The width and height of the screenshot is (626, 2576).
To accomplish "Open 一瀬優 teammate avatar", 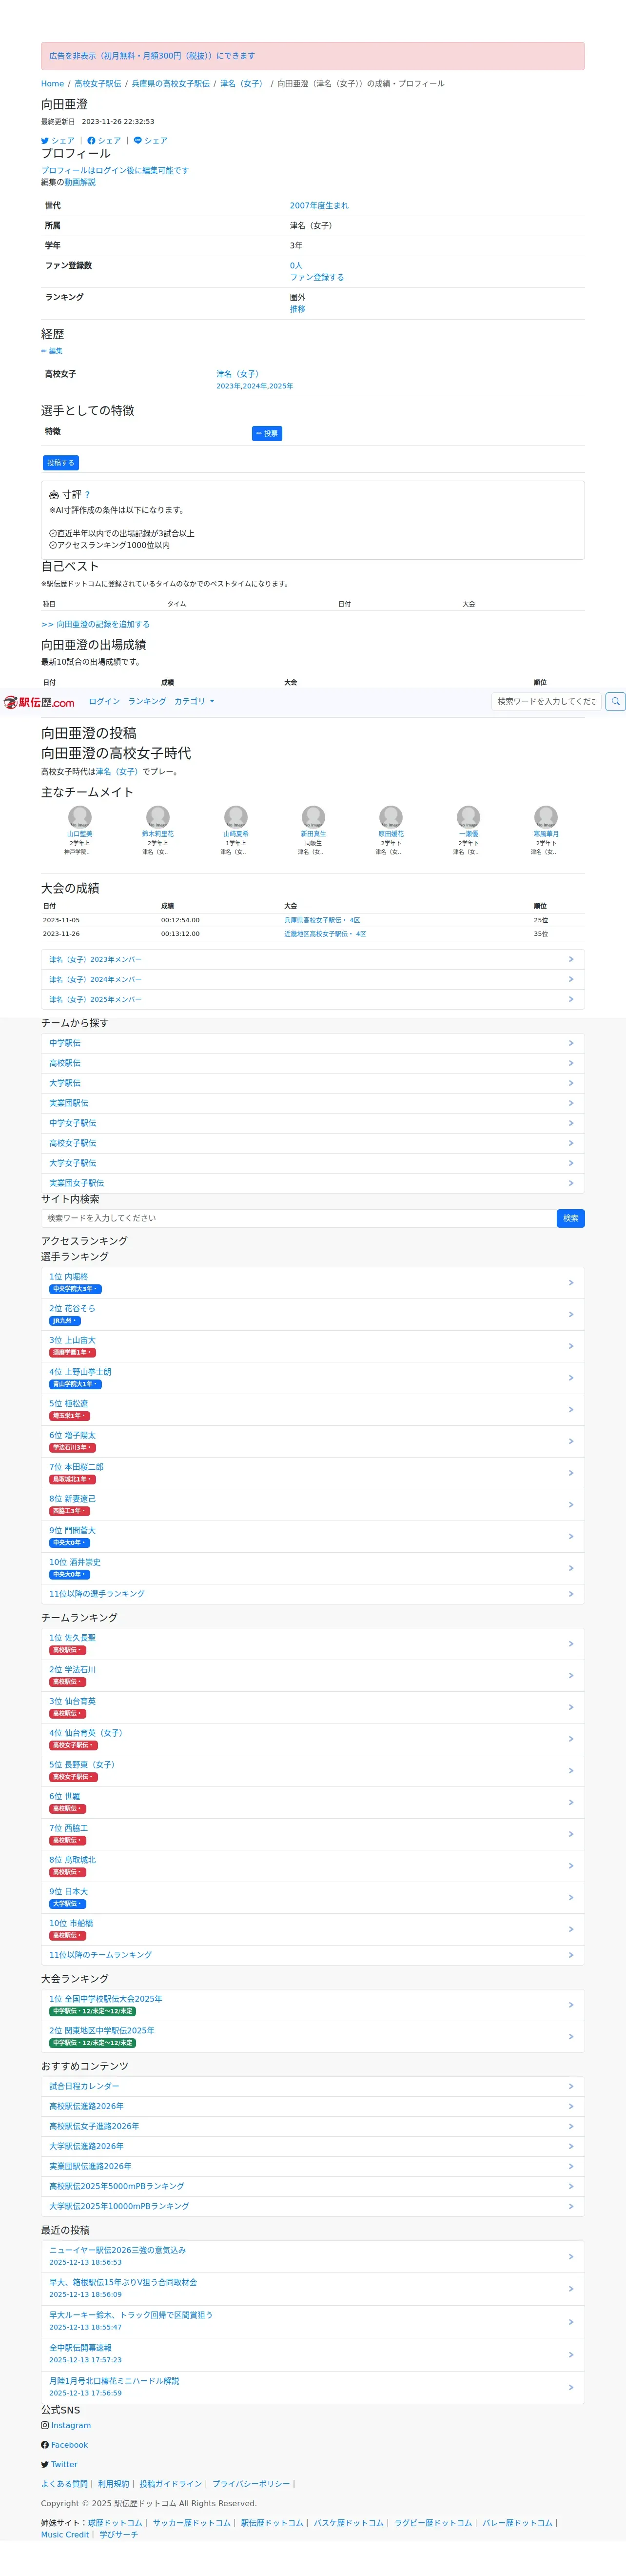I will pos(468,817).
